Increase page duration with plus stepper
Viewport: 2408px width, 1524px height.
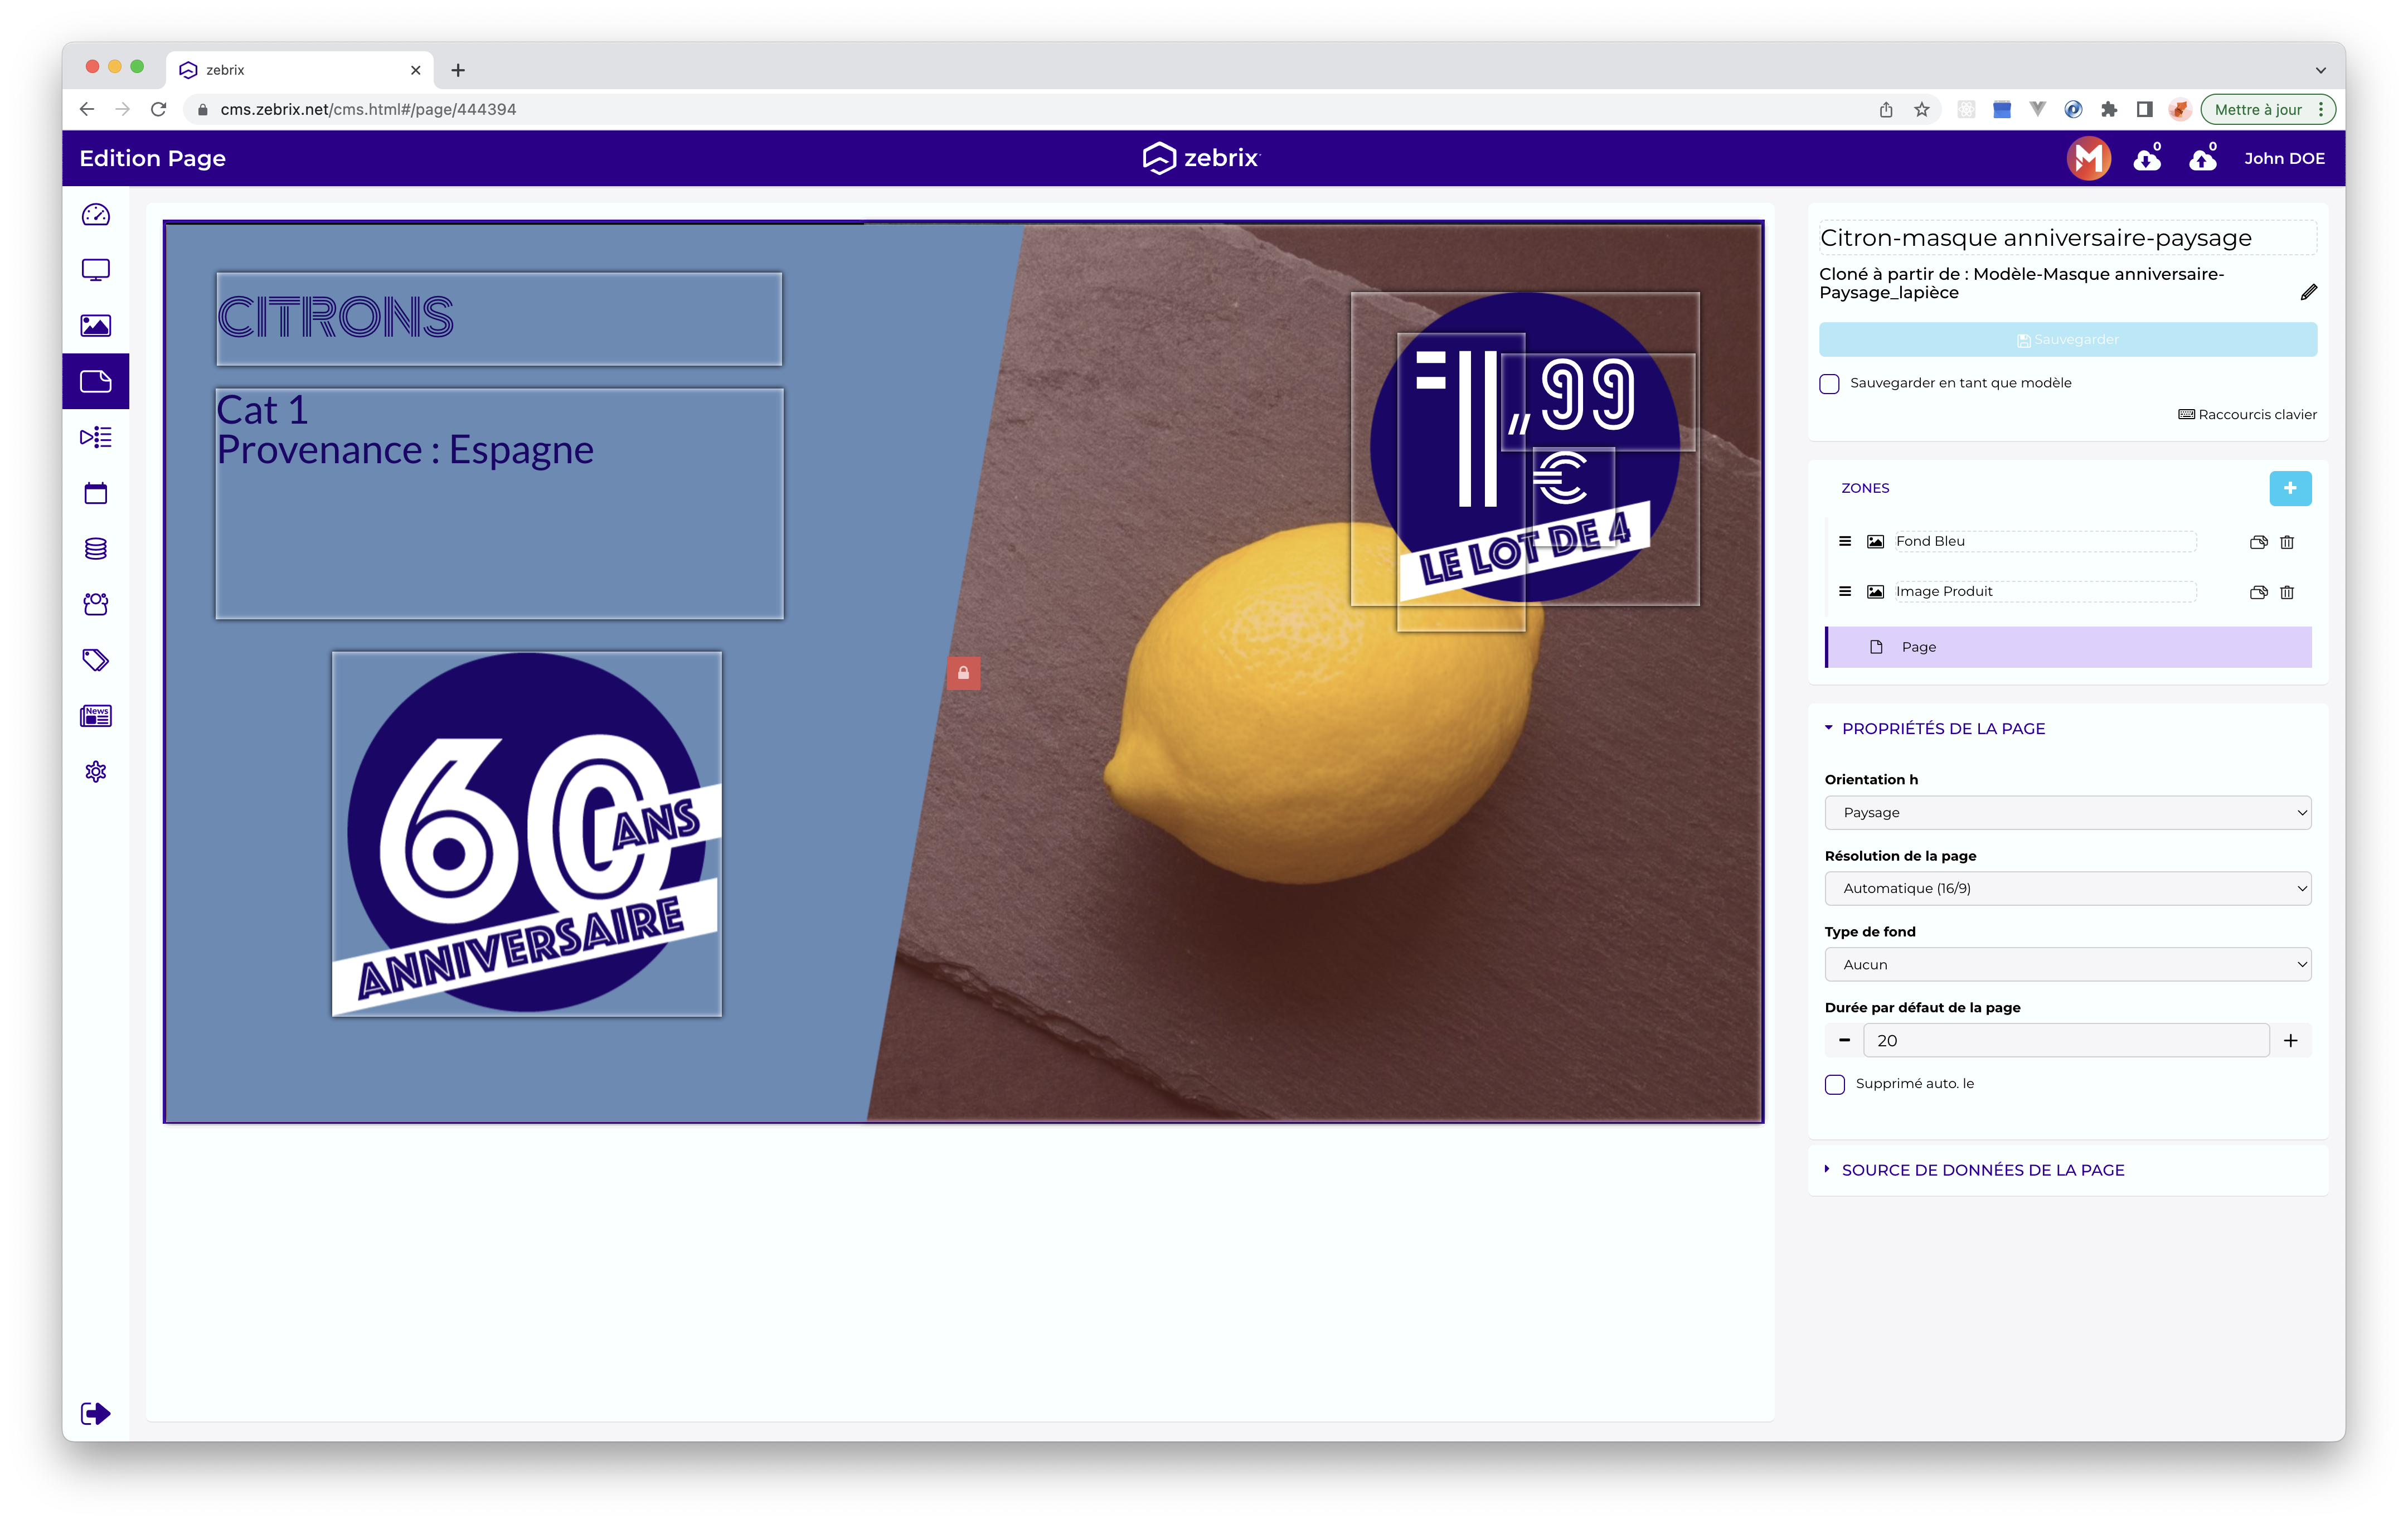(x=2290, y=1041)
